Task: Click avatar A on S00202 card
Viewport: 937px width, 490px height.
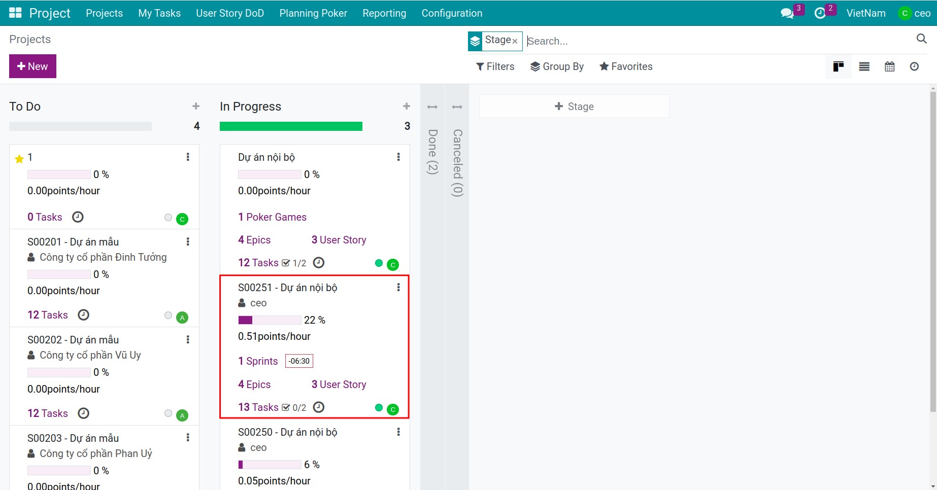Action: click(x=182, y=415)
